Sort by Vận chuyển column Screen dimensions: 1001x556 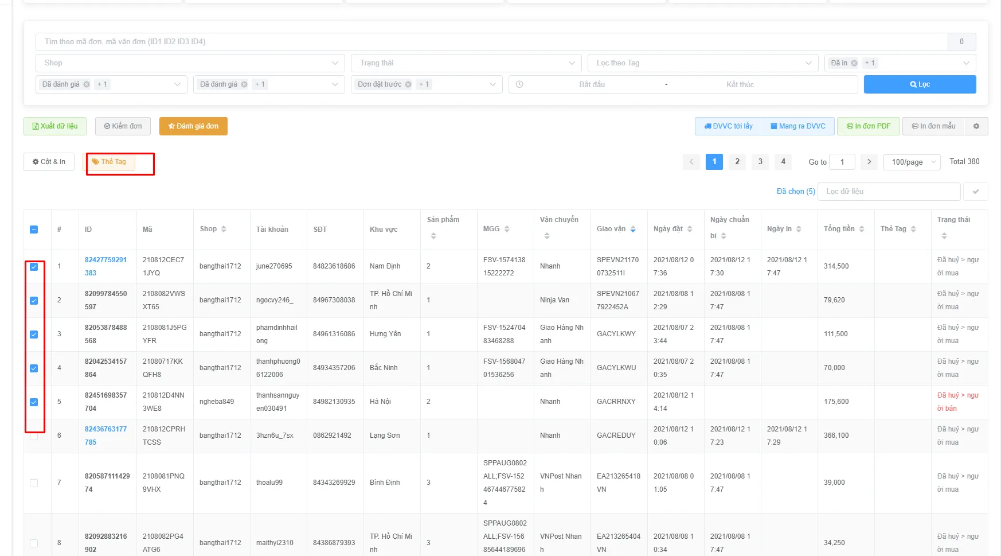pyautogui.click(x=547, y=236)
